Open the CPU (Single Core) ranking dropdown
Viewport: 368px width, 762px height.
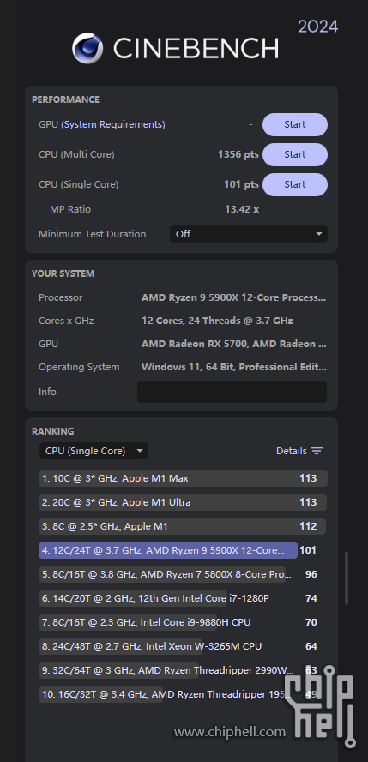[94, 451]
